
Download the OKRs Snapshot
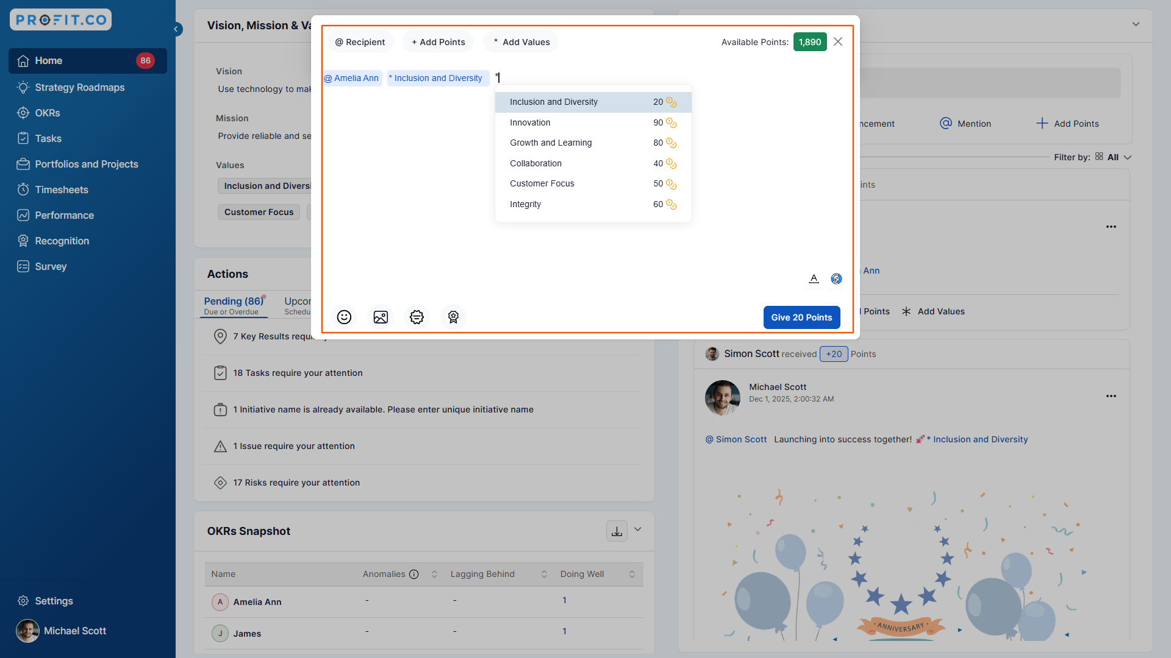[x=617, y=531]
